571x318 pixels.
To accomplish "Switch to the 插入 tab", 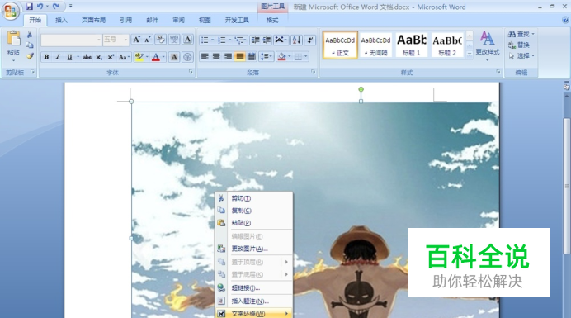I will [x=61, y=20].
